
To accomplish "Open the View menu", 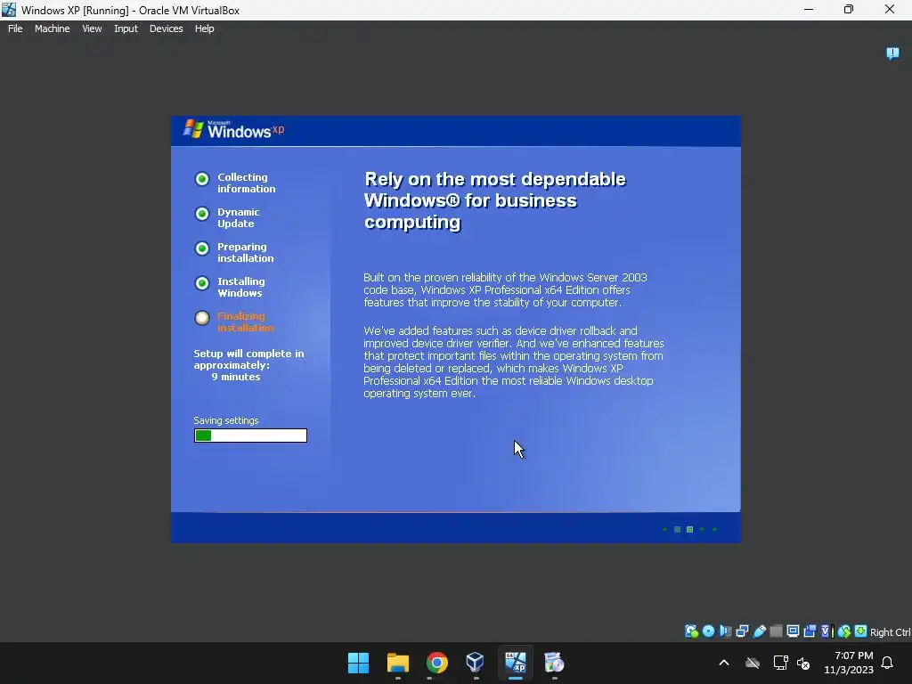I will [92, 28].
